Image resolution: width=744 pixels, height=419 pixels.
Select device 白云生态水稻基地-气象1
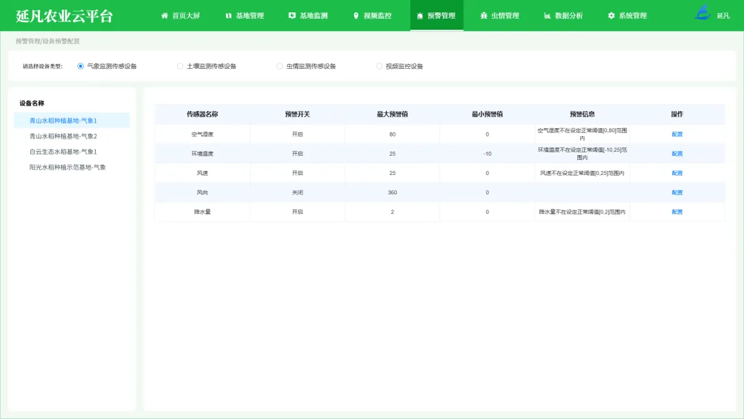tap(72, 152)
